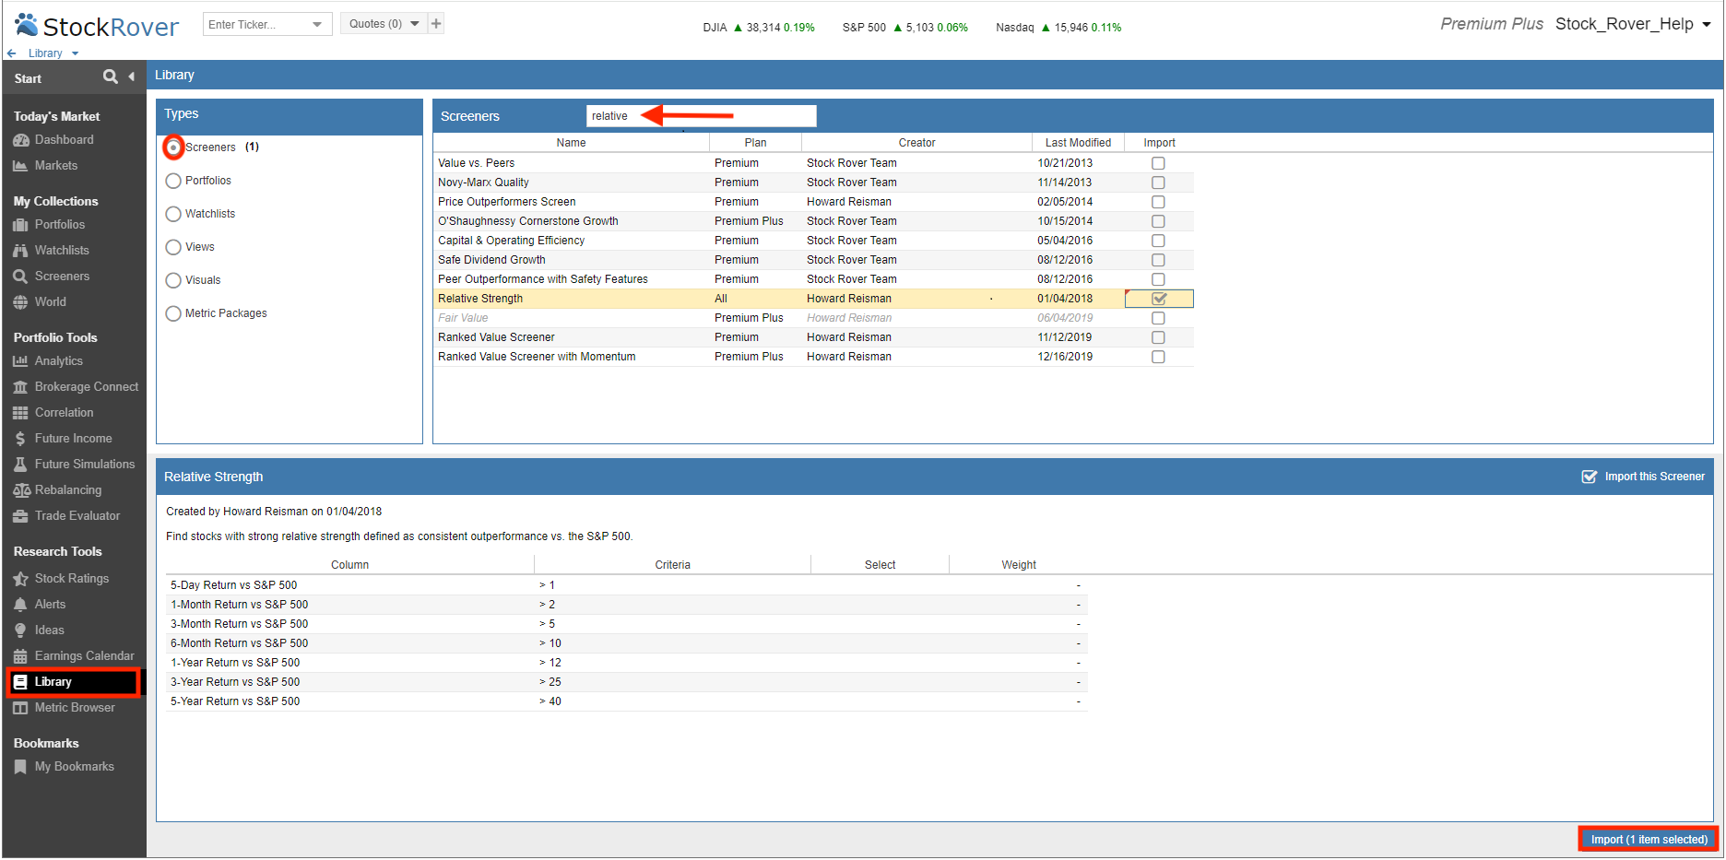The image size is (1726, 860).
Task: Select Peer Outperformance with Safety Features row
Action: (x=813, y=279)
